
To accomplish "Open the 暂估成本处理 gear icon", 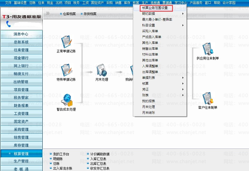I will [x=67, y=100].
